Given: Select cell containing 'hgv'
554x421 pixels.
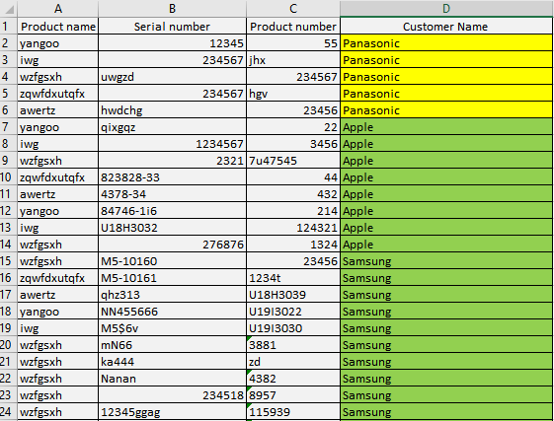Looking at the screenshot, I should pyautogui.click(x=293, y=93).
